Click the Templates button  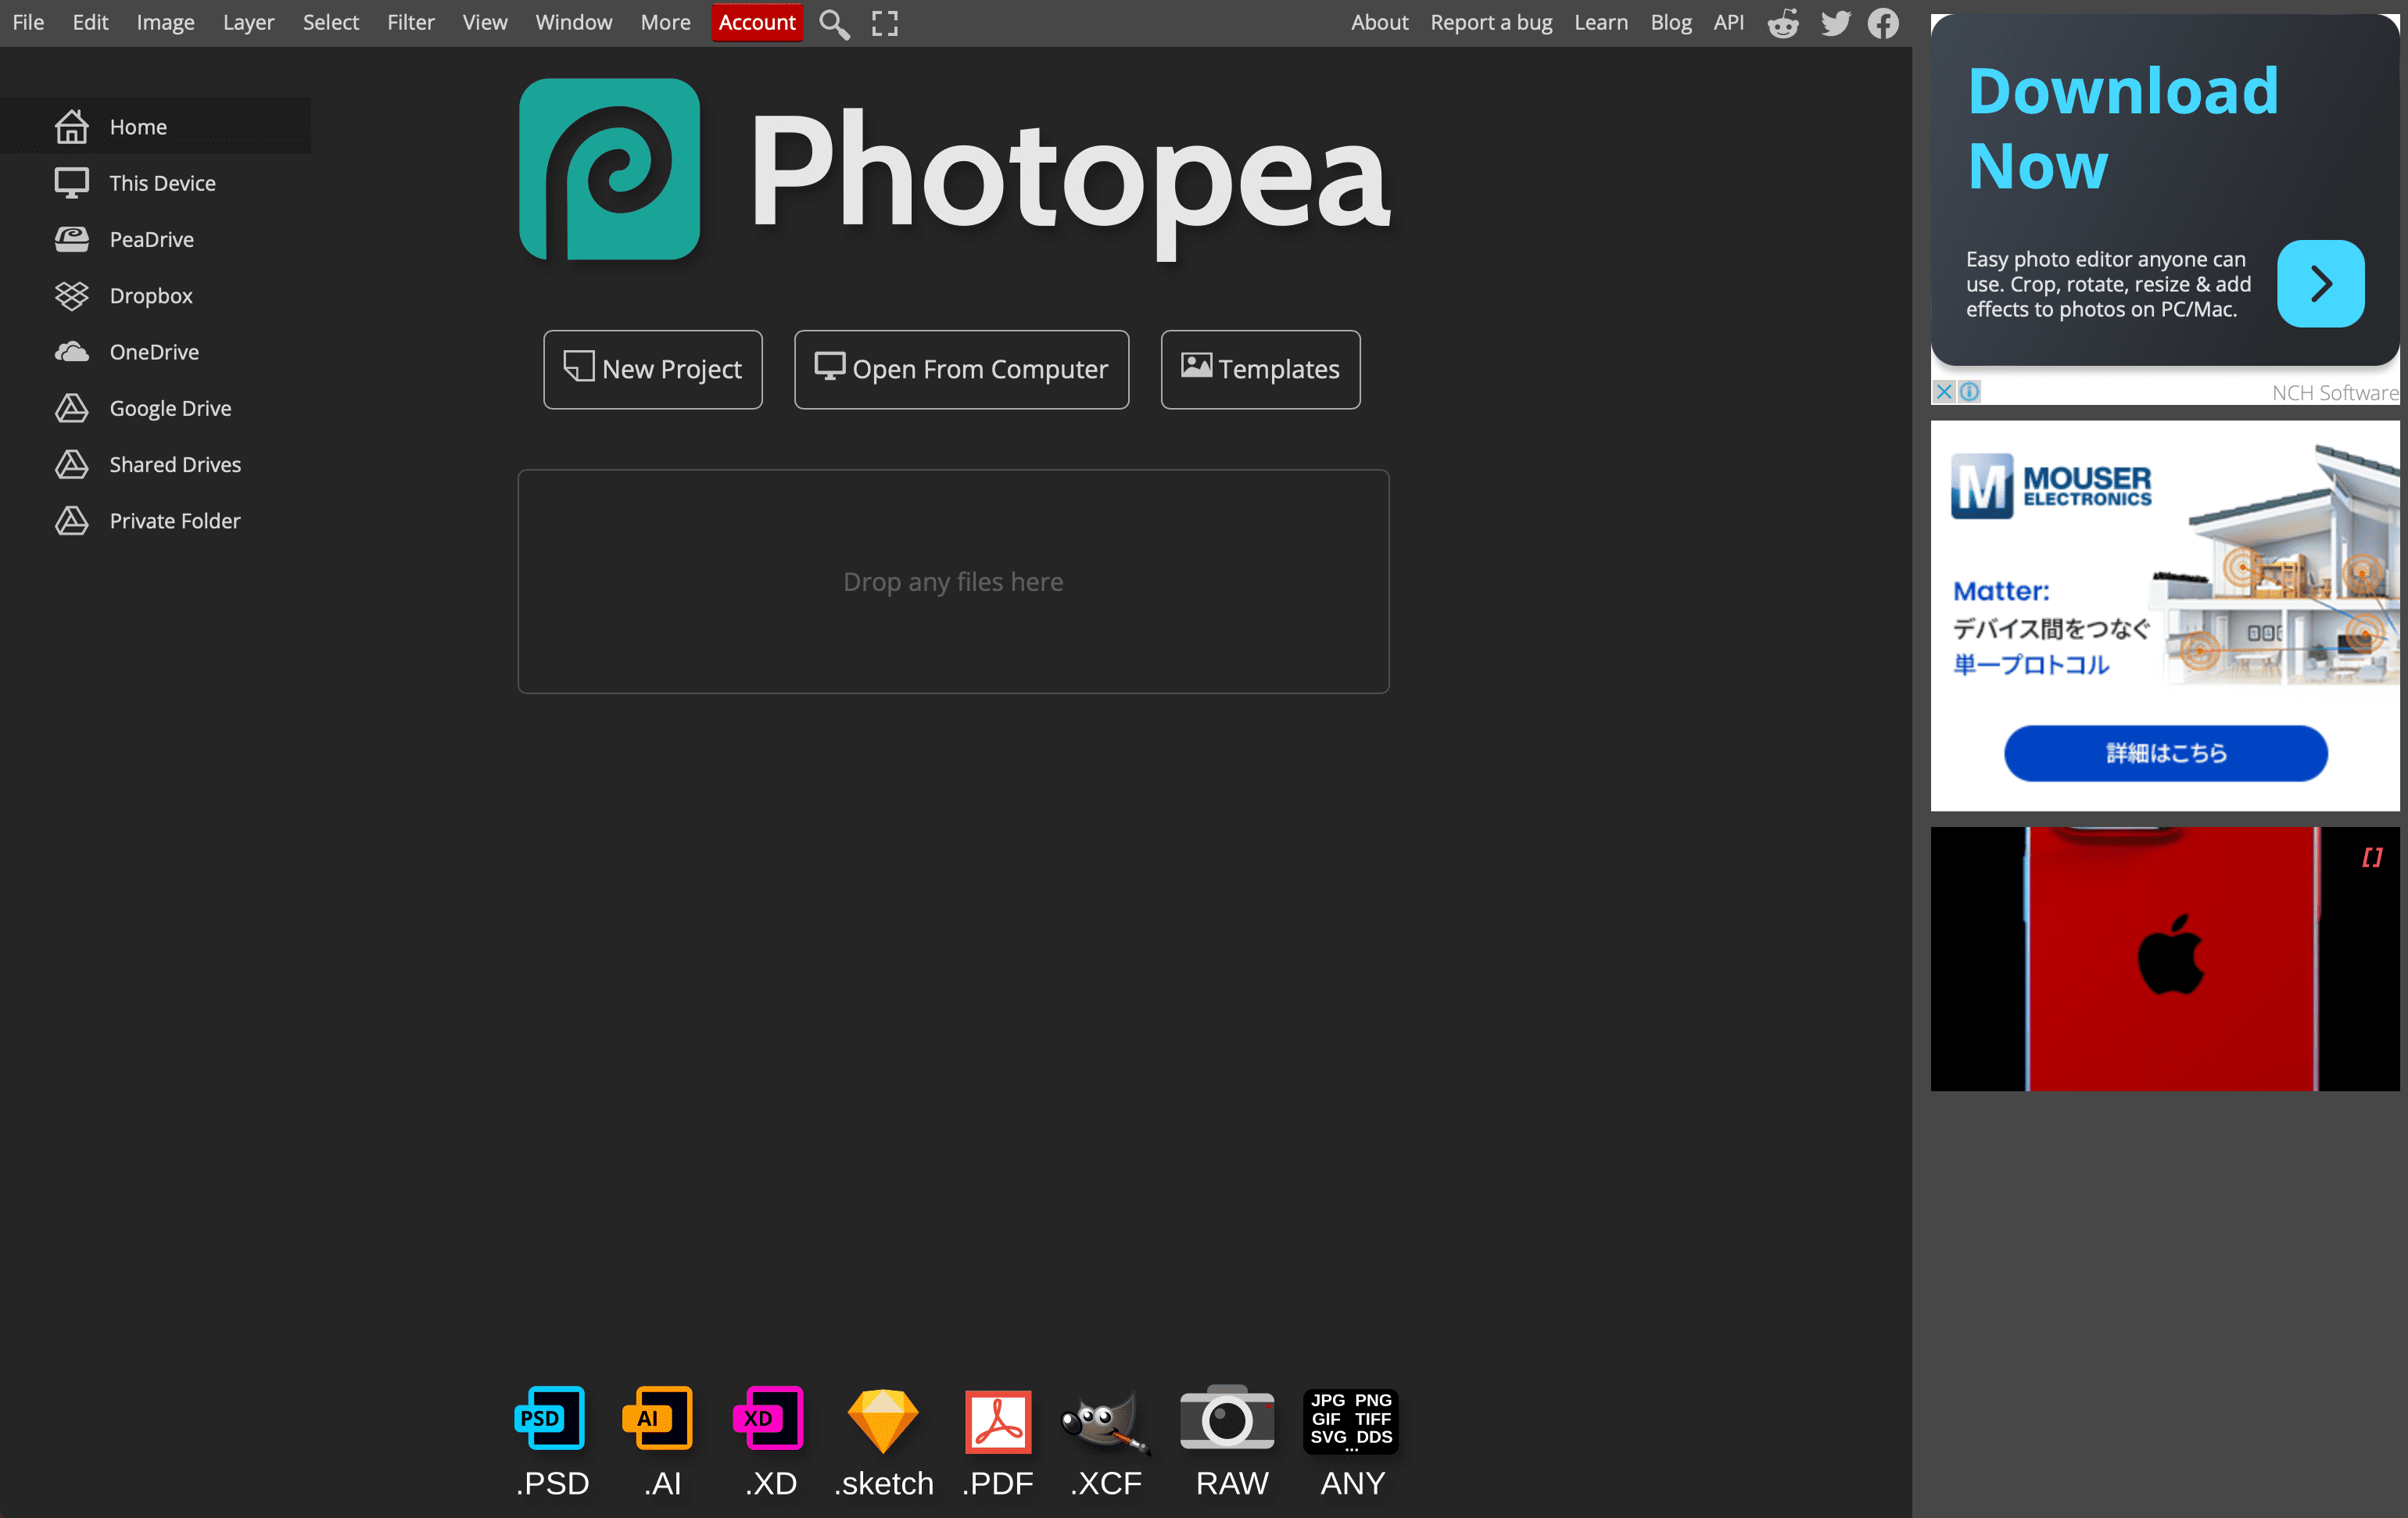(x=1261, y=369)
